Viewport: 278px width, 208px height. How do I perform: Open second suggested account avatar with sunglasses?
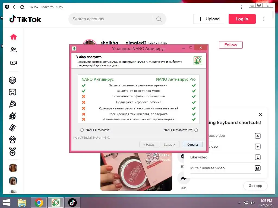pos(13,181)
